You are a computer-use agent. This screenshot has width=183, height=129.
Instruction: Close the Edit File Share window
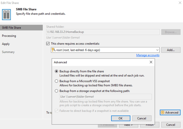click(180, 3)
